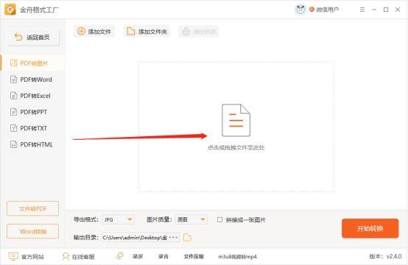Open 导出格式 JPG dropdown
Screen dimensions: 408x265
click(119, 220)
